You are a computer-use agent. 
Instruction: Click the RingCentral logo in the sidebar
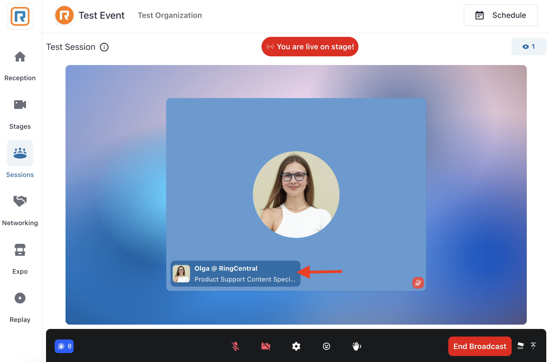20,16
